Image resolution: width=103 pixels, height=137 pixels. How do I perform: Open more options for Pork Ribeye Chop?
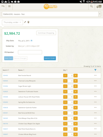[x=95, y=118]
